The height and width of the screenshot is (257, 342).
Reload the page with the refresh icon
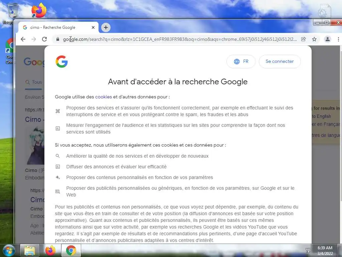click(44, 39)
